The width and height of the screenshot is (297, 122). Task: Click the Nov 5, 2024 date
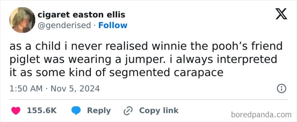tap(75, 89)
